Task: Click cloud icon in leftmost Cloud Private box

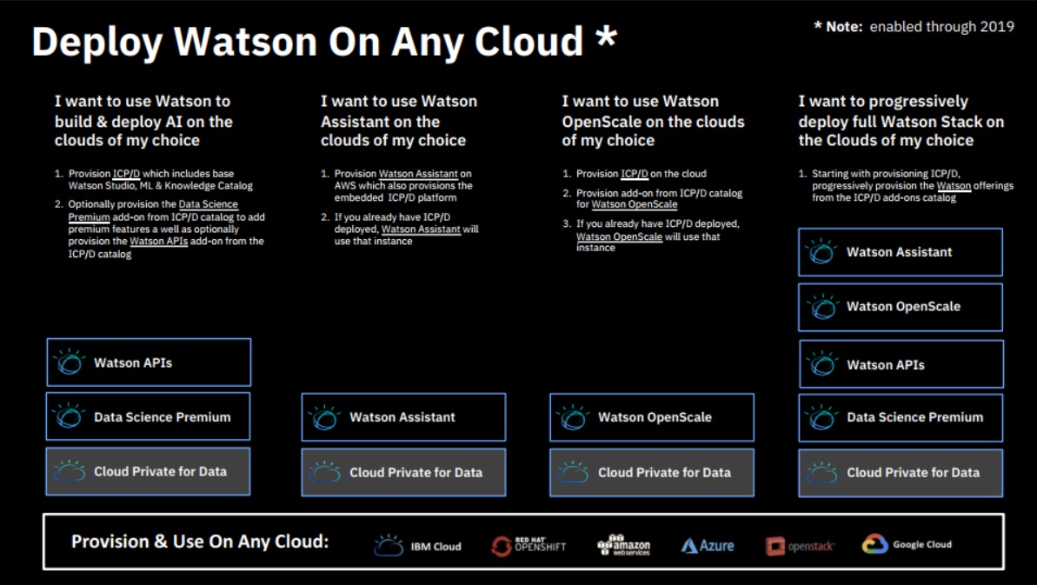Action: click(x=69, y=472)
